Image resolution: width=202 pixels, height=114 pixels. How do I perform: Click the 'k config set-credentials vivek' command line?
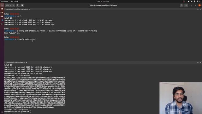57,31
